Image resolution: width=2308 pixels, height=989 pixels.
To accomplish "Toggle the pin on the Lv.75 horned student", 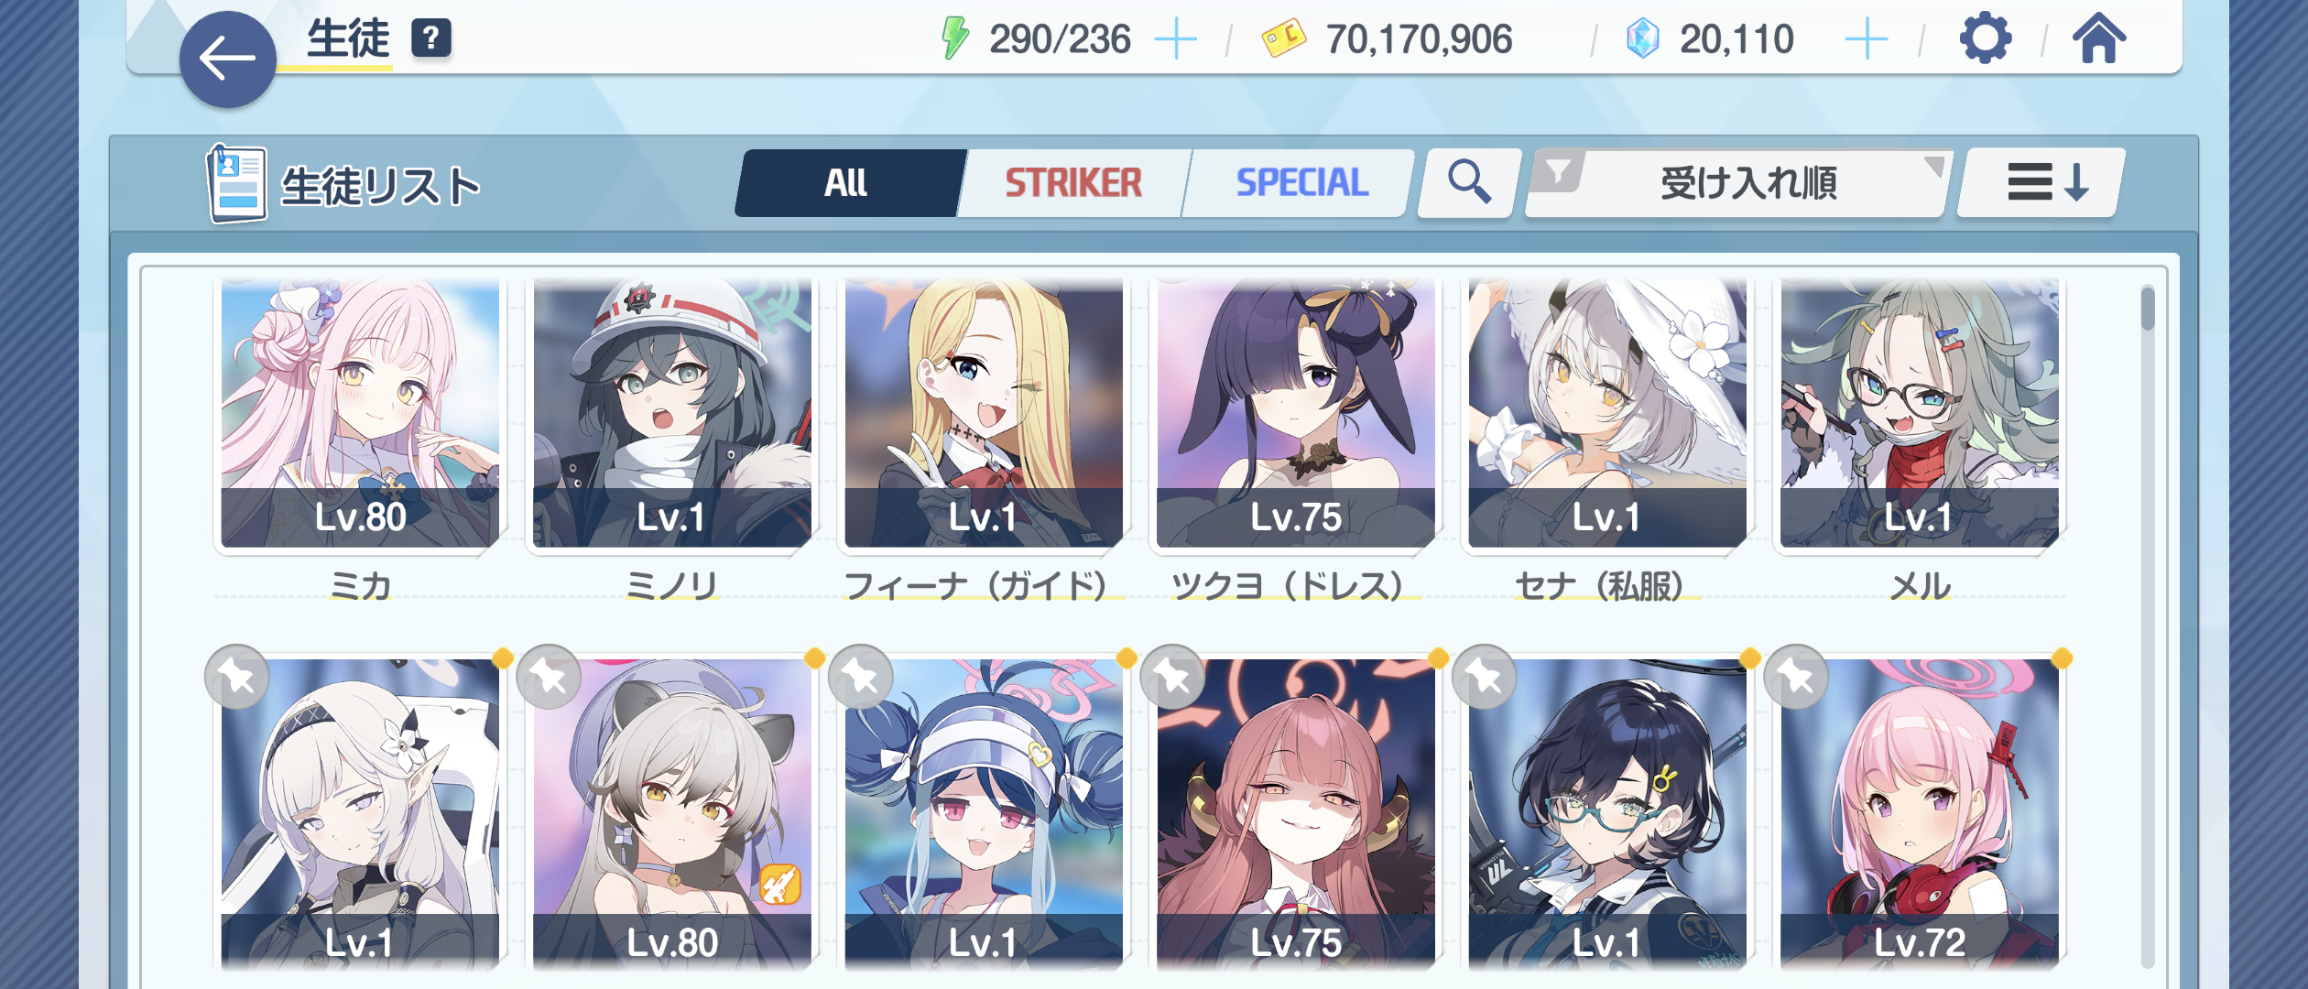I will 1172,678.
